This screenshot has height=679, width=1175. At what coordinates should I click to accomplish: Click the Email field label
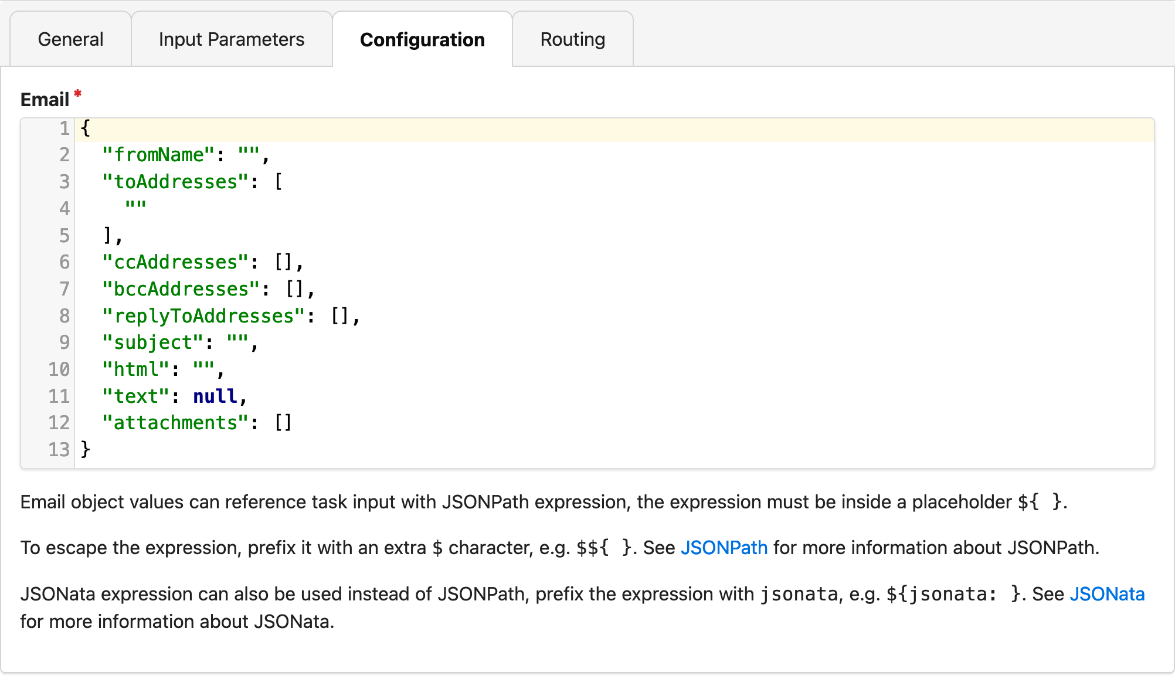[x=45, y=100]
